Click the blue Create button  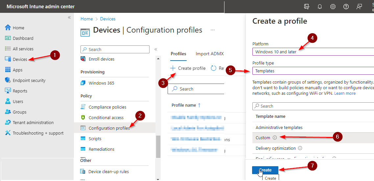[x=265, y=170]
